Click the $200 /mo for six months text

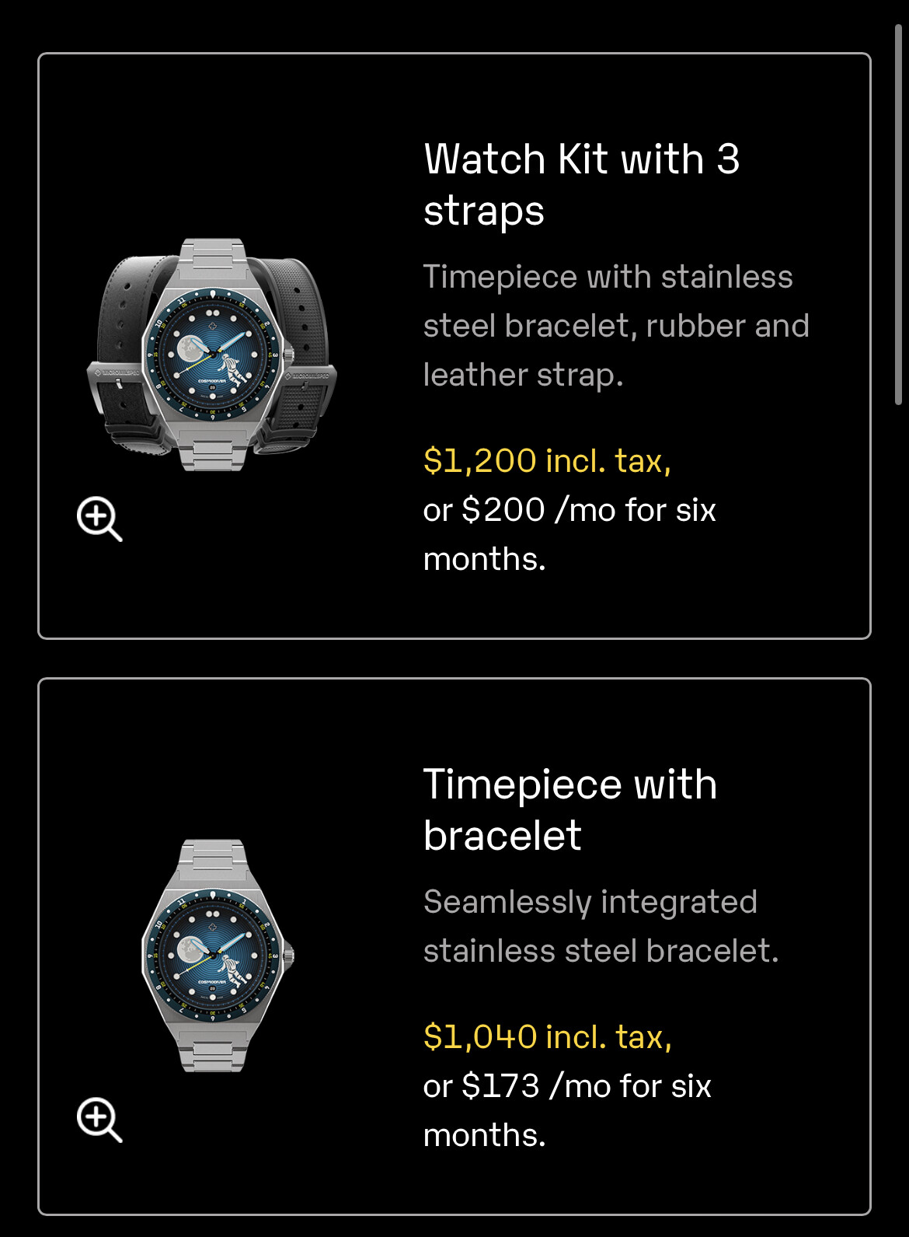pos(569,534)
